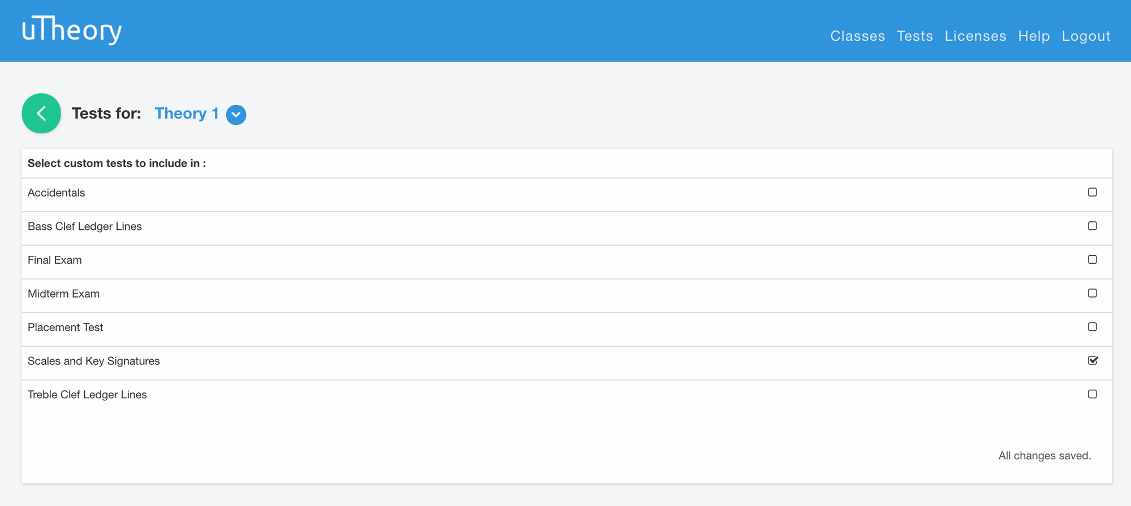Viewport: 1131px width, 506px height.
Task: Include the Final Exam test
Action: pyautogui.click(x=1092, y=259)
